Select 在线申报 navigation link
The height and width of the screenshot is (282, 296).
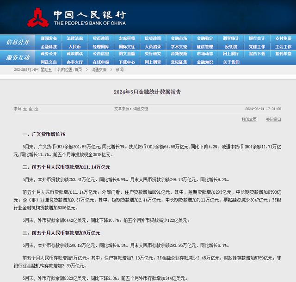101,62
